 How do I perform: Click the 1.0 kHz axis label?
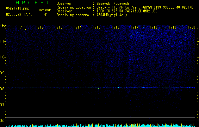(3, 57)
